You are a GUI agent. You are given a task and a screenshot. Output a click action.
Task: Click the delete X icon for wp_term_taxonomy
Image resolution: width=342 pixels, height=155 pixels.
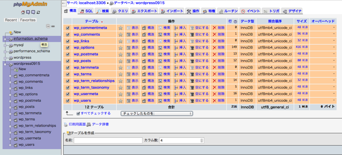coord(214,87)
